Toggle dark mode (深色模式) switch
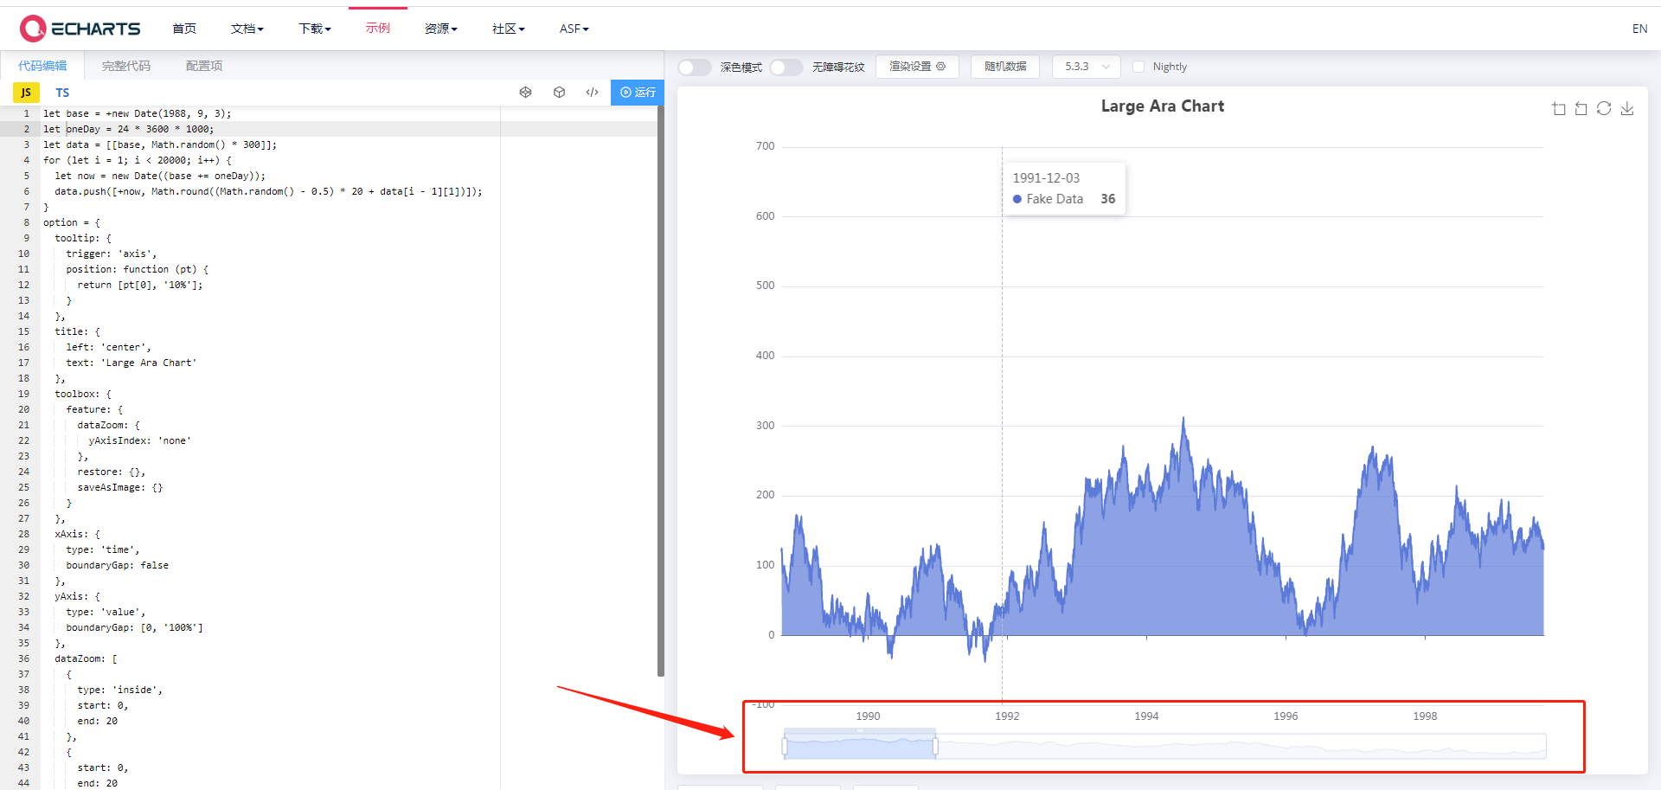 695,67
